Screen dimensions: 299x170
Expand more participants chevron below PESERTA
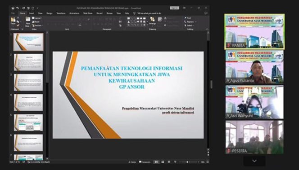[x=254, y=161]
